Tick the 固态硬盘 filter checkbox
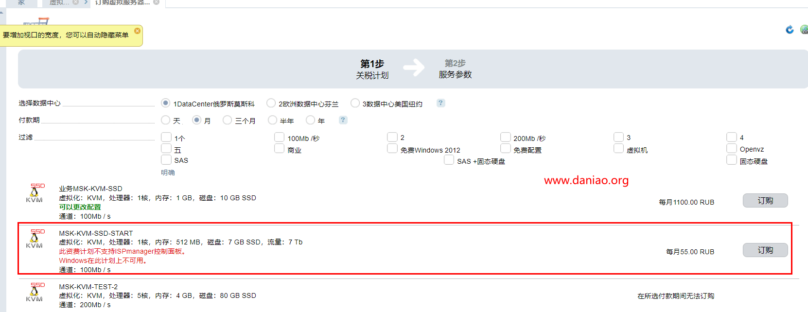The height and width of the screenshot is (312, 808). (732, 160)
